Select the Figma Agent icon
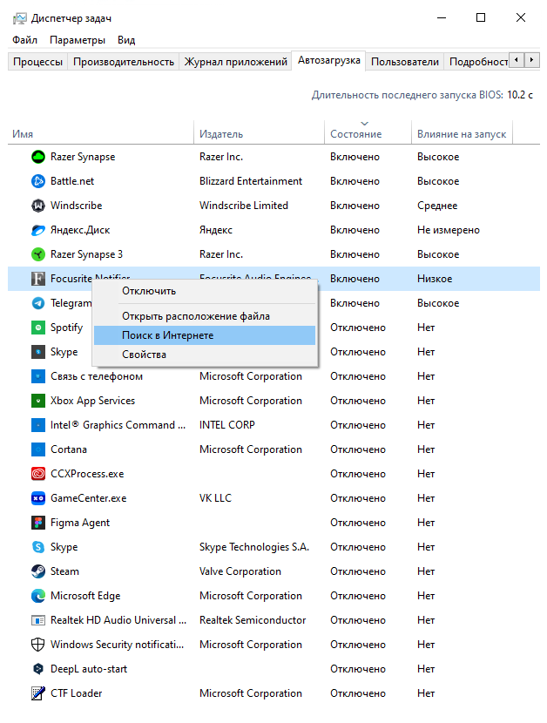 click(38, 523)
